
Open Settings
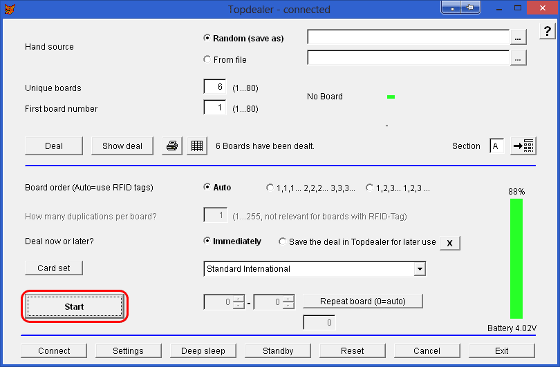[128, 351]
